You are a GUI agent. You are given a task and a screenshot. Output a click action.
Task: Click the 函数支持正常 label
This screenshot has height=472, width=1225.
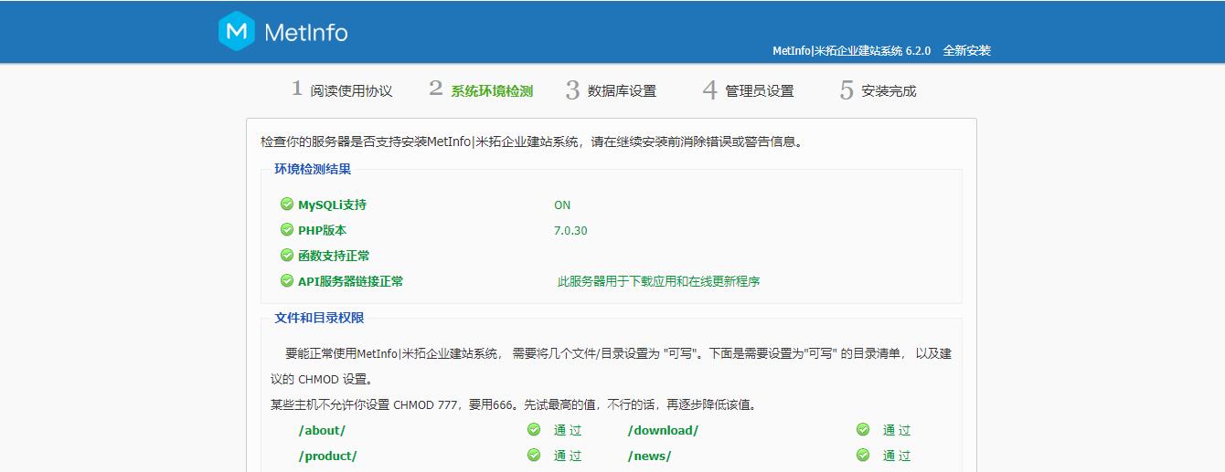(x=334, y=256)
